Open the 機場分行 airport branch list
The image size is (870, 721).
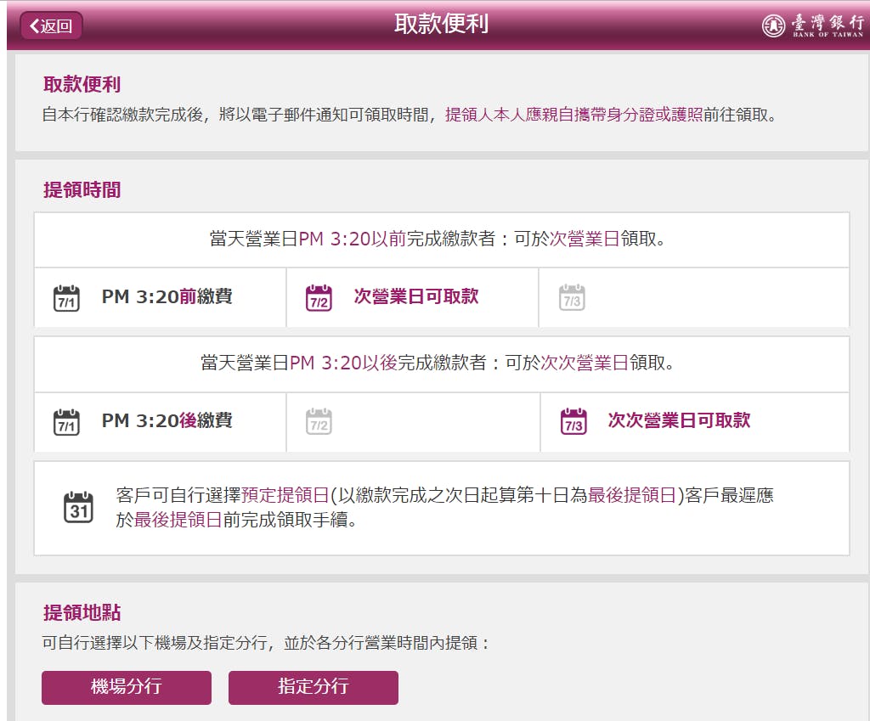point(127,687)
